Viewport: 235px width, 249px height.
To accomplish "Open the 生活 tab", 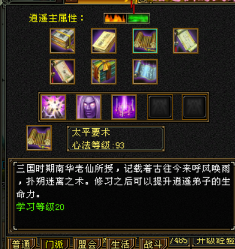I will pyautogui.click(x=121, y=244).
